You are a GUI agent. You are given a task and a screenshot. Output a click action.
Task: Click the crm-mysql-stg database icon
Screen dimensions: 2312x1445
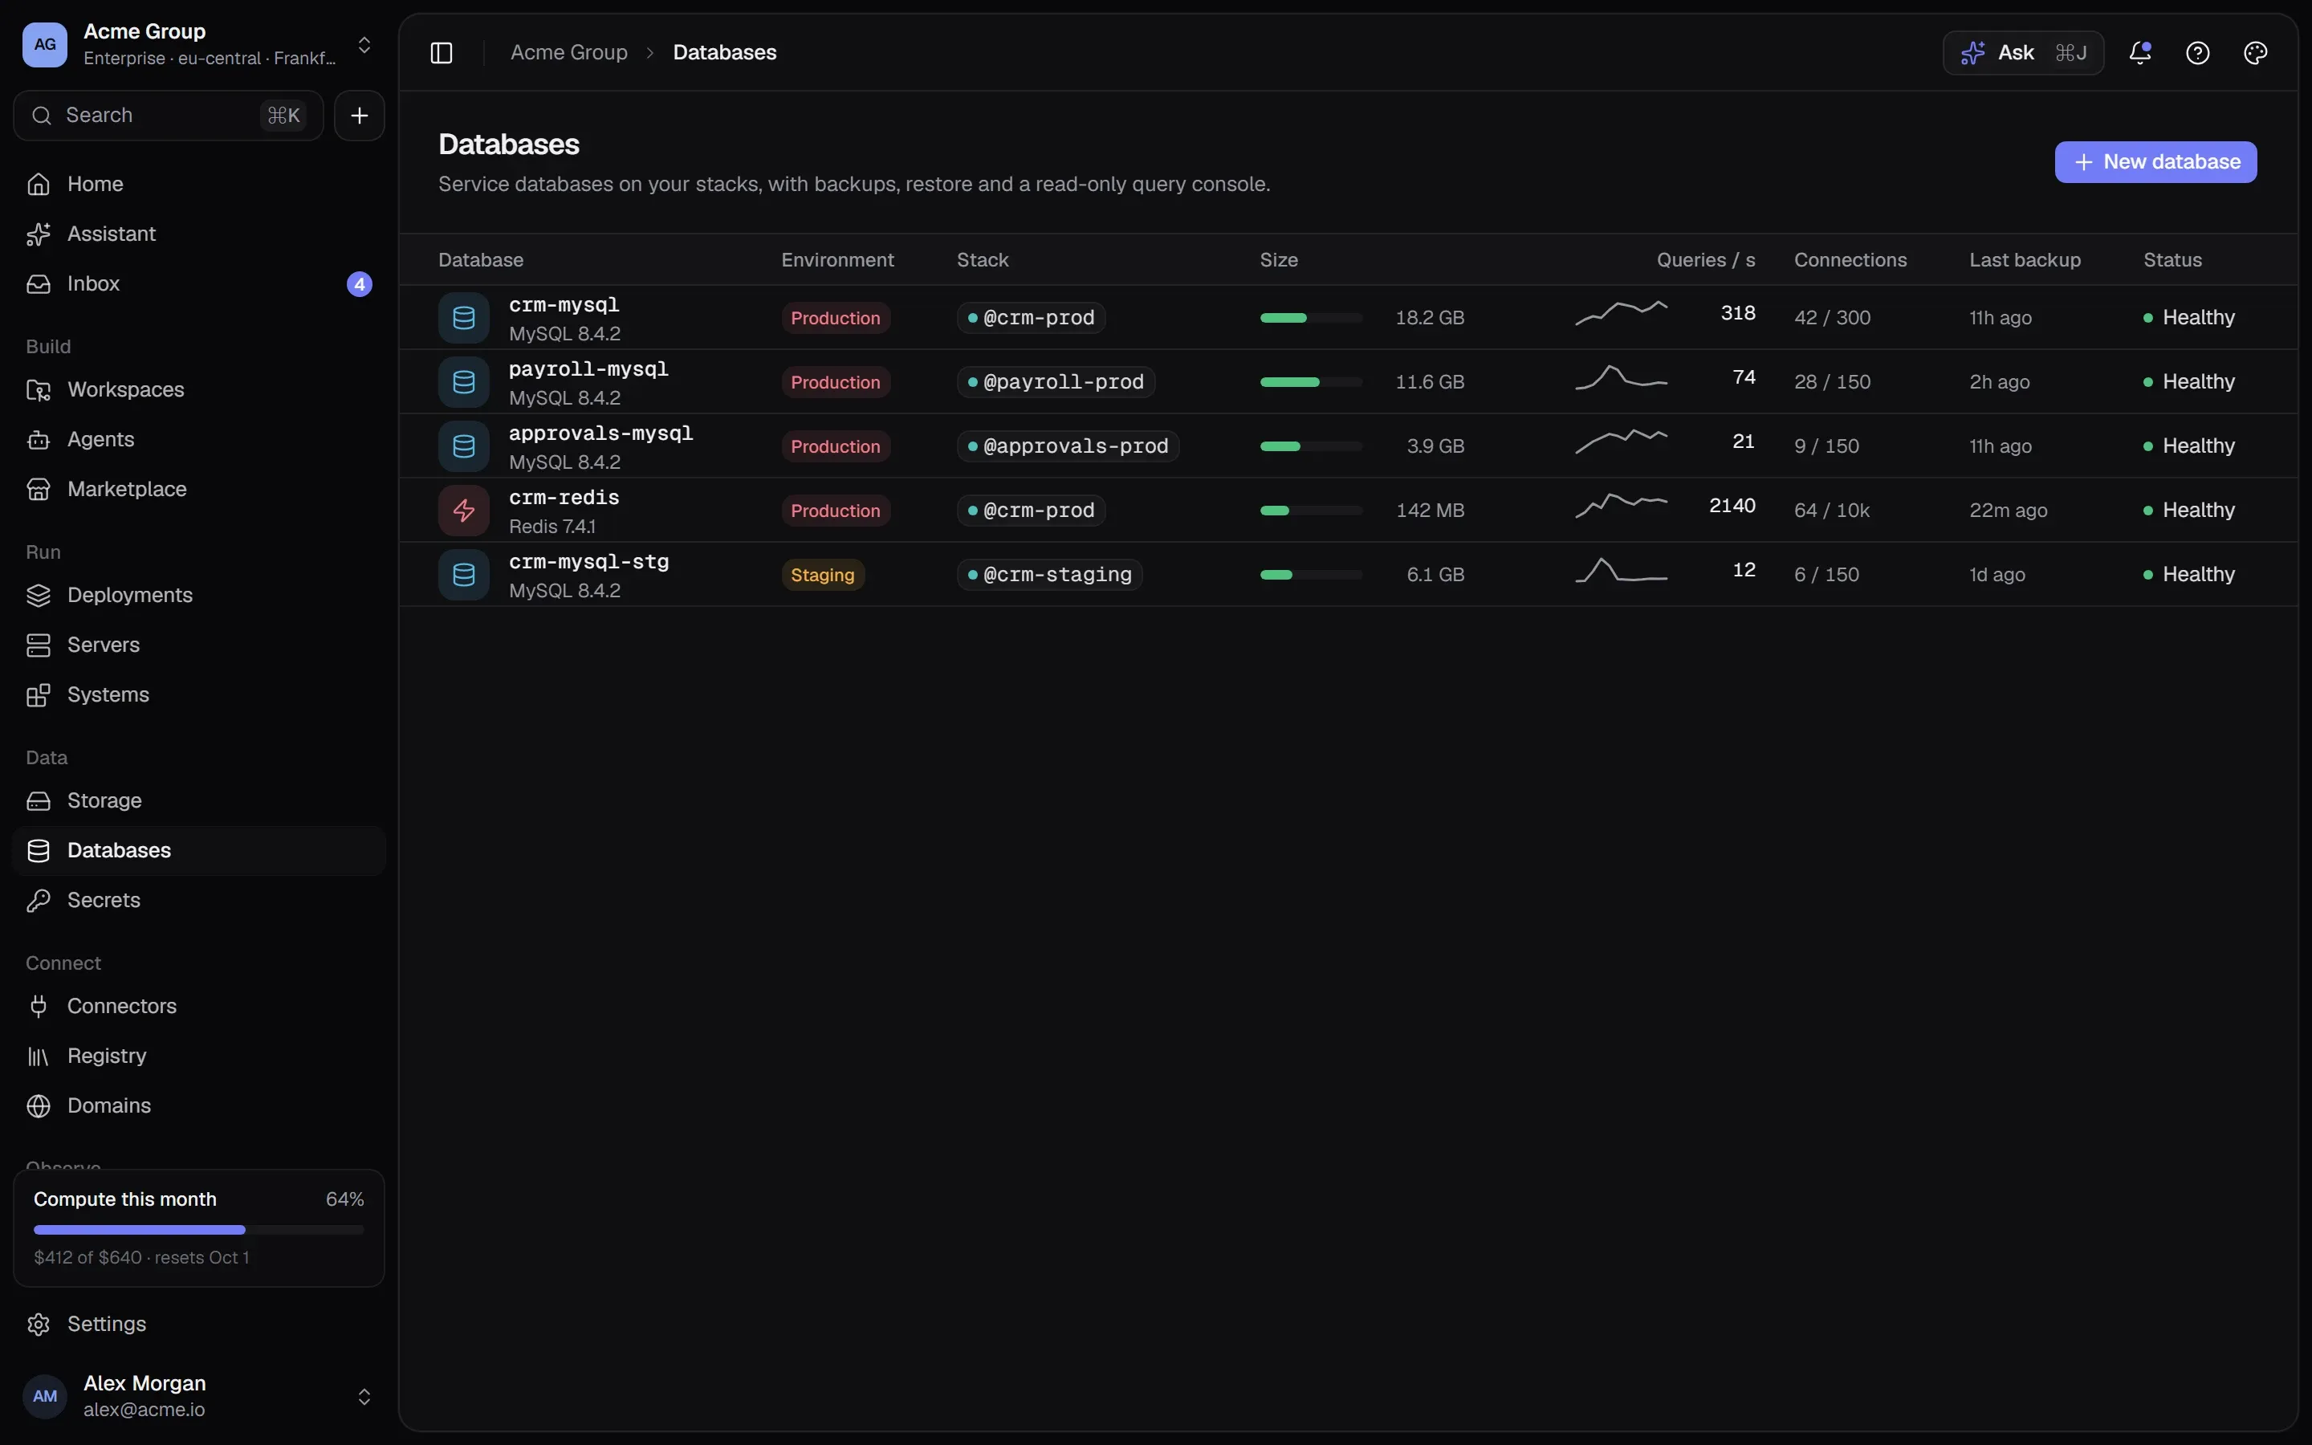pos(463,574)
